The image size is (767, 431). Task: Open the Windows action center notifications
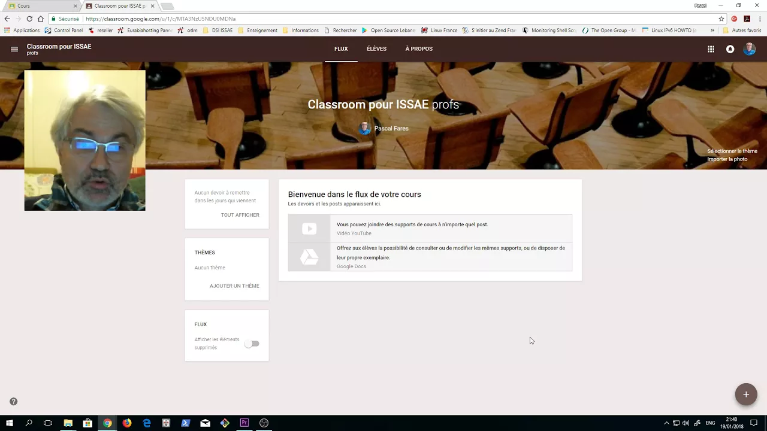(x=754, y=423)
